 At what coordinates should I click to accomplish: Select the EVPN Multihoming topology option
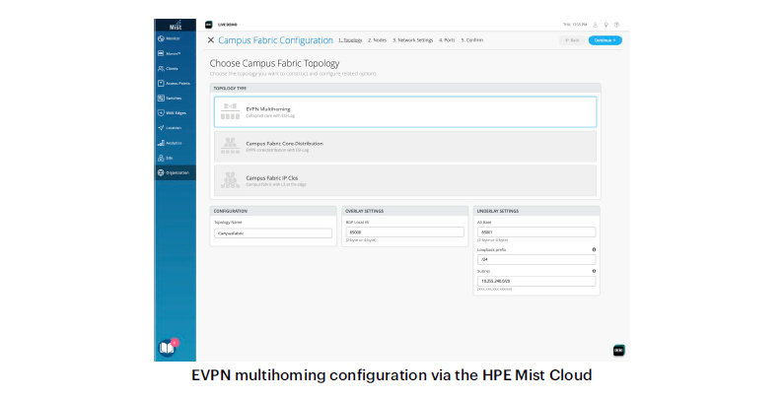click(405, 112)
